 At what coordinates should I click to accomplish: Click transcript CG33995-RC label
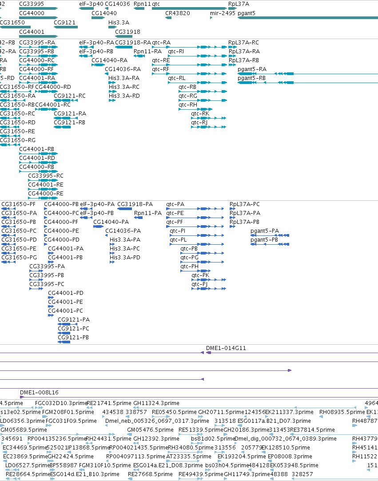[46, 176]
